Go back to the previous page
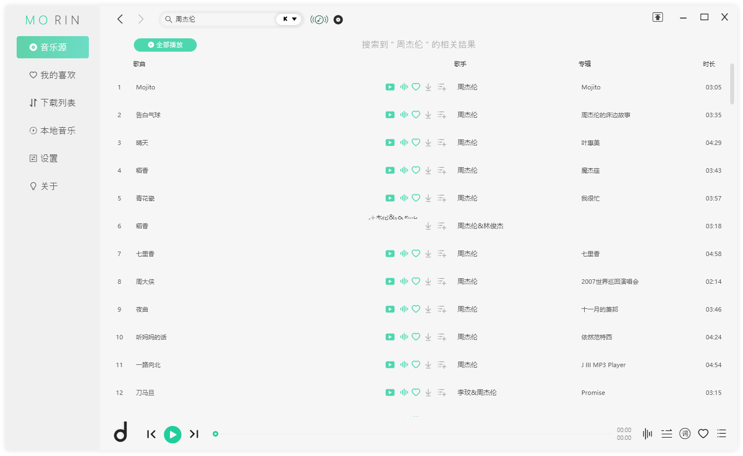The width and height of the screenshot is (743, 456). tap(120, 19)
